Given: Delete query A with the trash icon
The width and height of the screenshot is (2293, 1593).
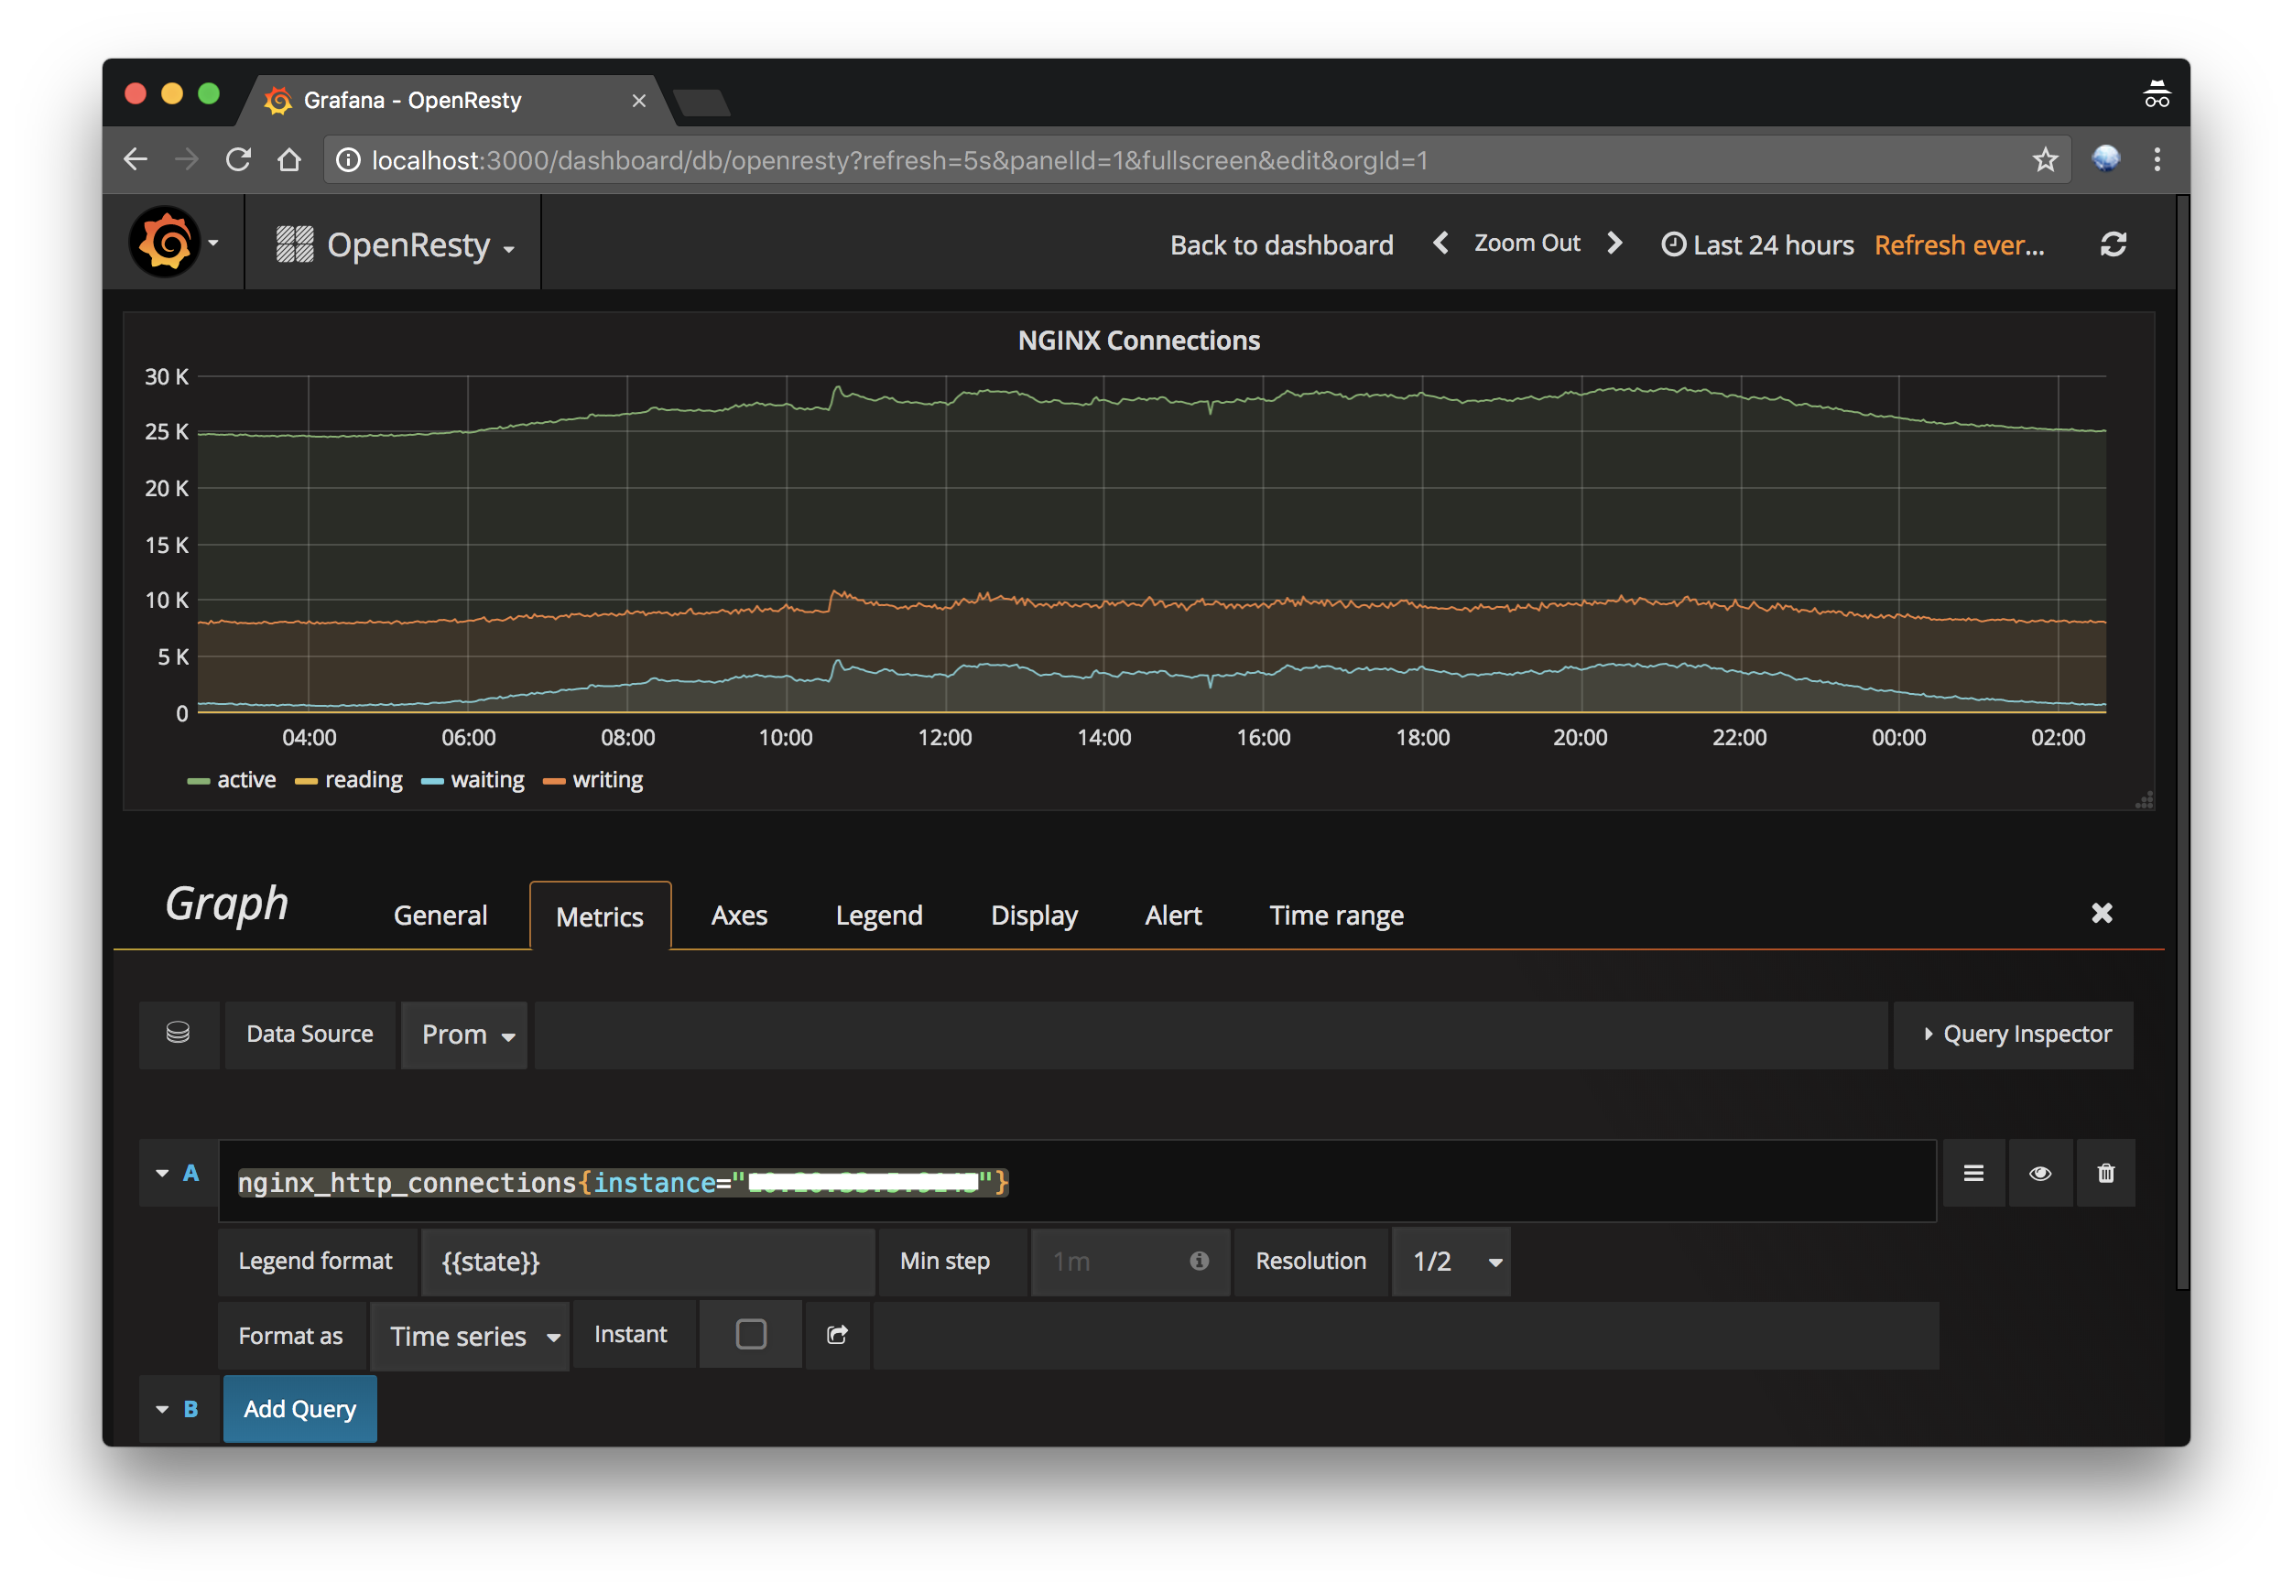Looking at the screenshot, I should point(2107,1173).
